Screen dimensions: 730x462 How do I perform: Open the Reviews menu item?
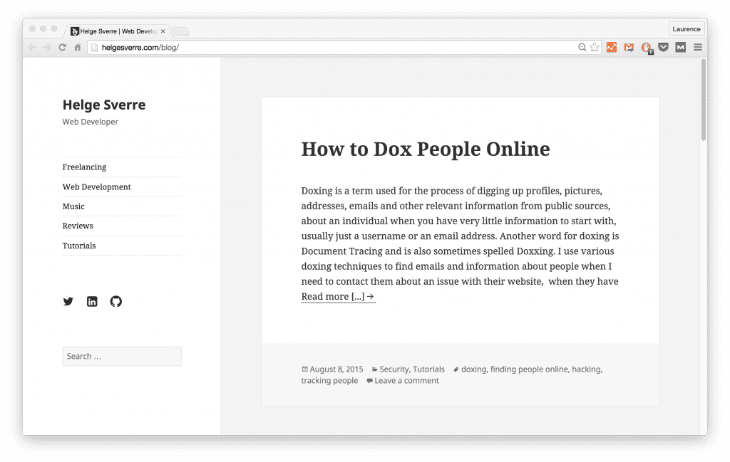(x=78, y=226)
